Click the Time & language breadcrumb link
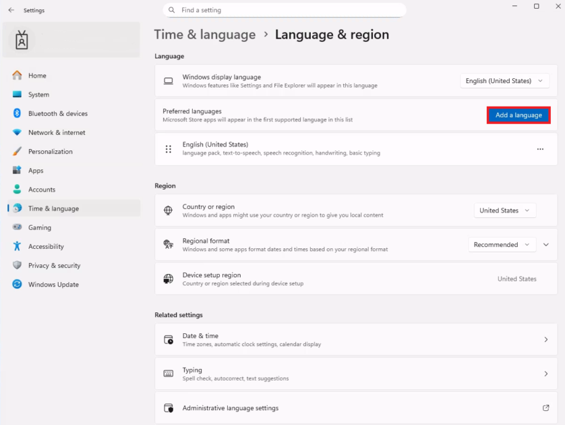Image resolution: width=565 pixels, height=425 pixels. 205,34
